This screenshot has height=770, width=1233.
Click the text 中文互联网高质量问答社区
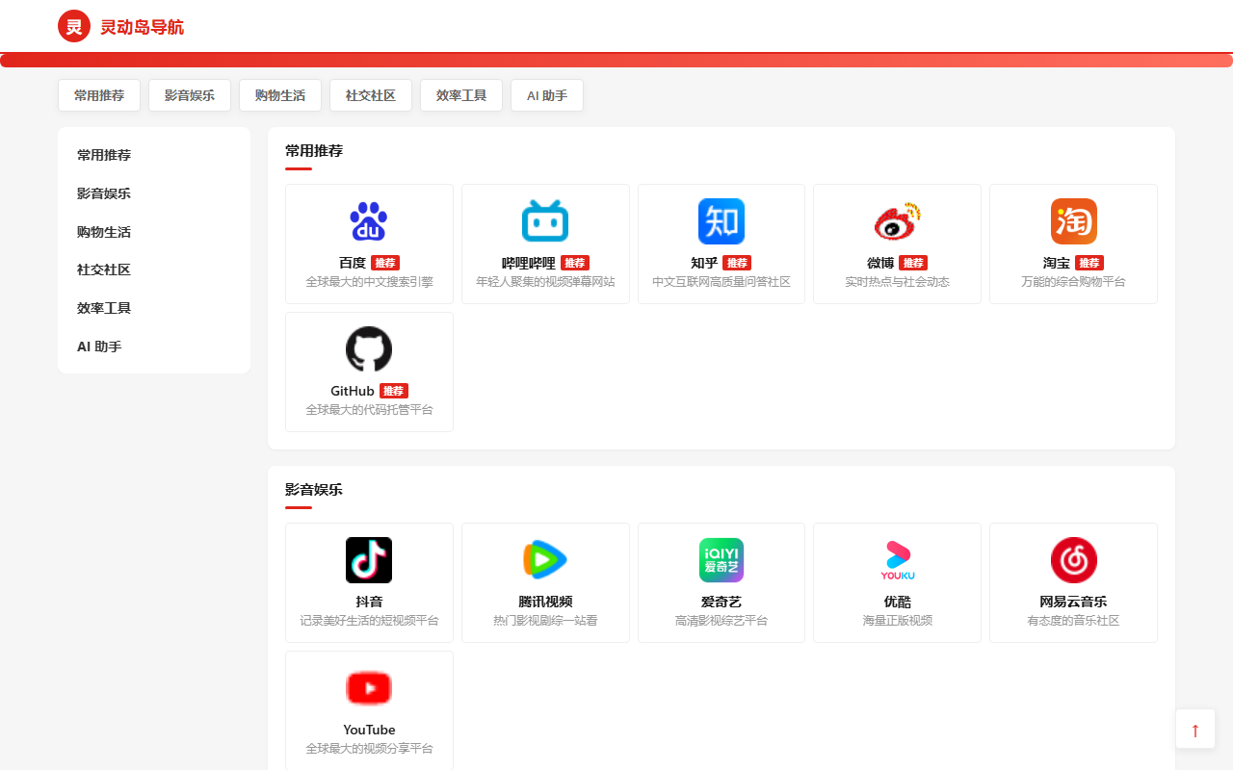coord(721,282)
